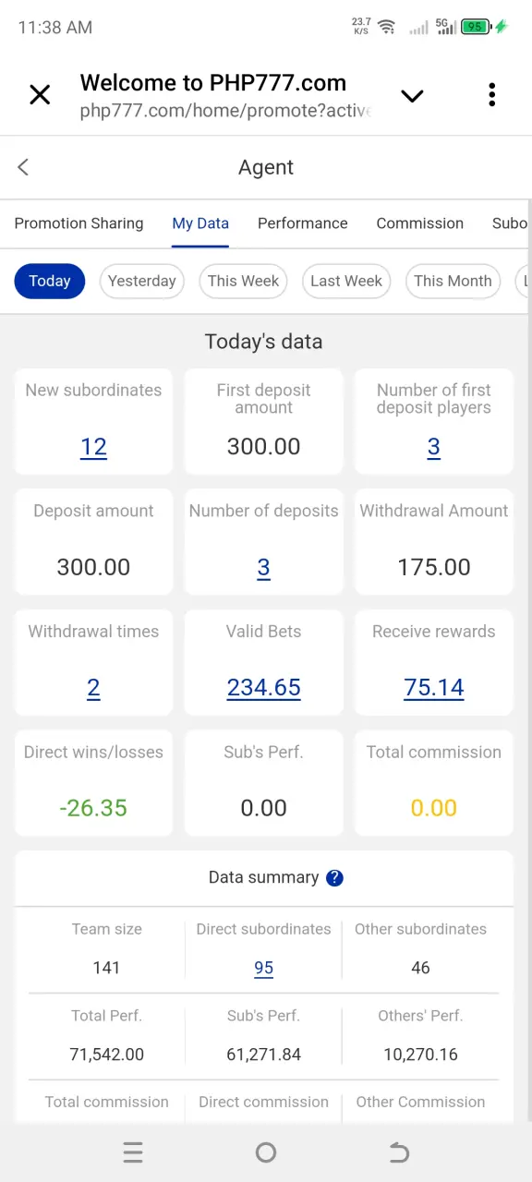Select the This Month filter chip

[x=453, y=281]
